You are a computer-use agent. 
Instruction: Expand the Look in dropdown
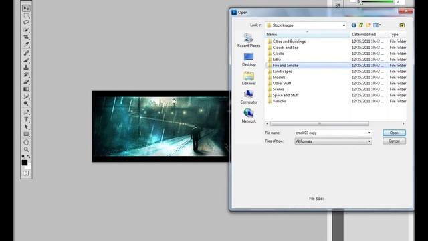(344, 25)
